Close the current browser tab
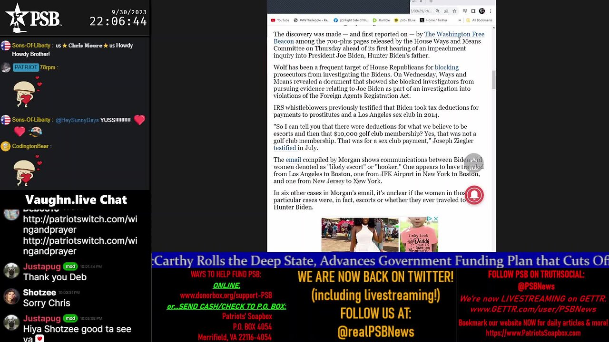 421,1
